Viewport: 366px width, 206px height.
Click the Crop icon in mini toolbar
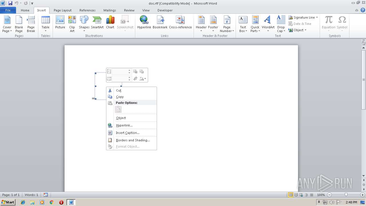coord(135,79)
